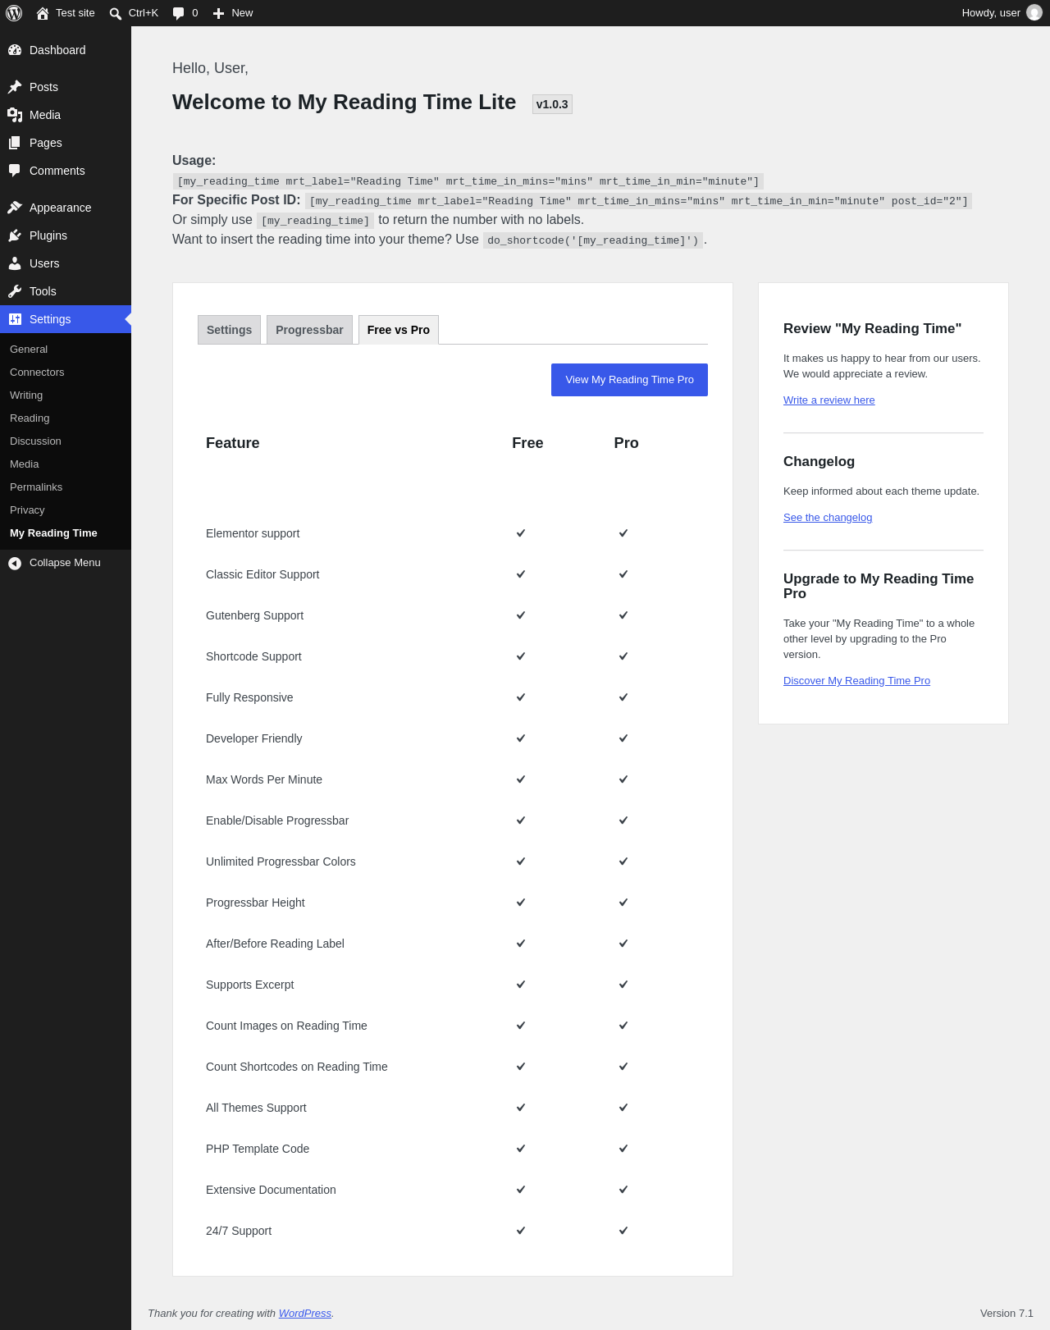This screenshot has height=1330, width=1050.
Task: Click Pro checkmark for PHP Template Code
Action: click(x=623, y=1149)
